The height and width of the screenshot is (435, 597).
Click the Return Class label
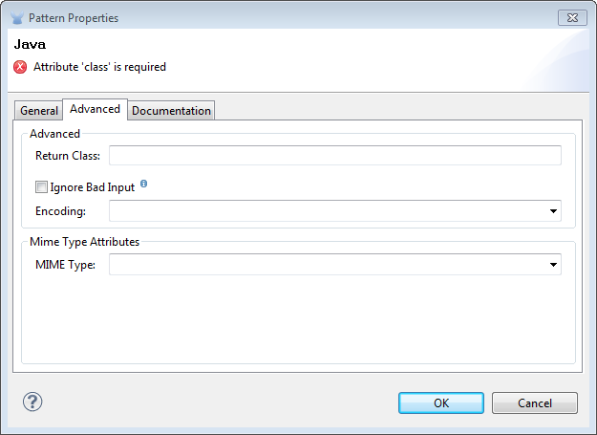point(68,156)
